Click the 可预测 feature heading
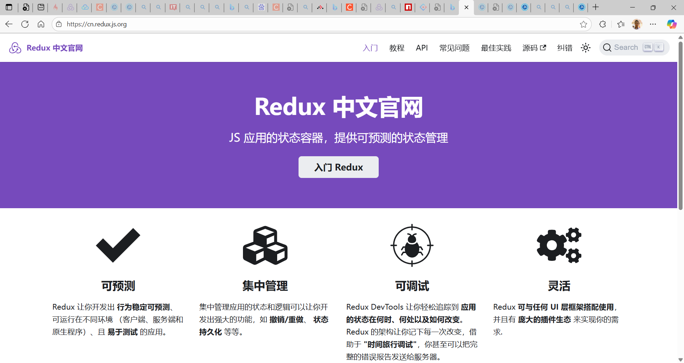The image size is (684, 363). click(x=118, y=286)
